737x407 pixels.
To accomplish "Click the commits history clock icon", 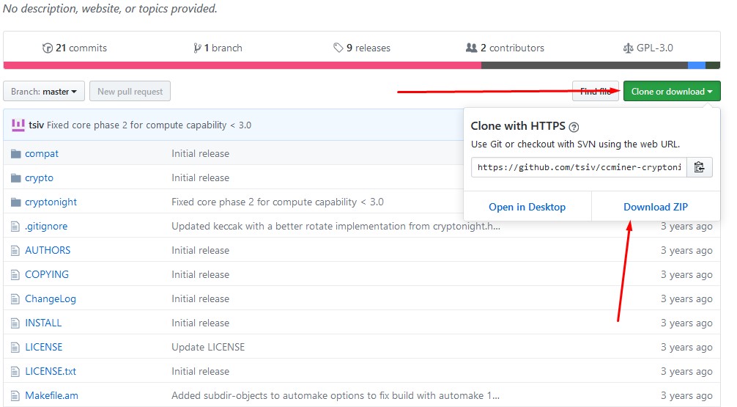I will (x=48, y=48).
